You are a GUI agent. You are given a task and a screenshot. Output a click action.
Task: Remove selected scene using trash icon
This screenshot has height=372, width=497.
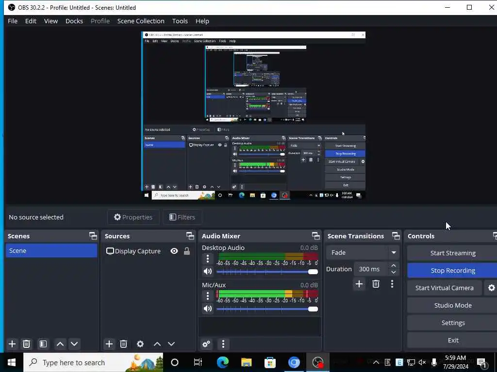27,344
